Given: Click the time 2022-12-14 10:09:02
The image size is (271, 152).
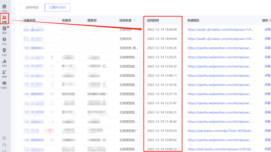Looking at the screenshot, I should 162,140.
